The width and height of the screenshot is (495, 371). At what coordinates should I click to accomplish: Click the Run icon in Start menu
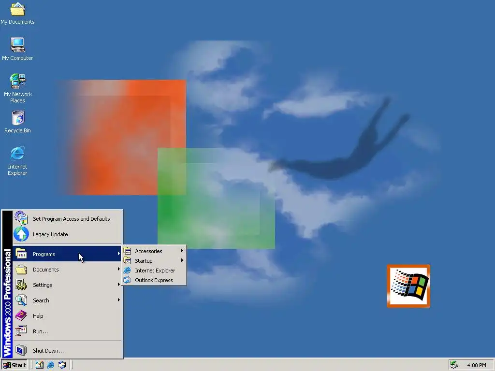click(x=21, y=331)
